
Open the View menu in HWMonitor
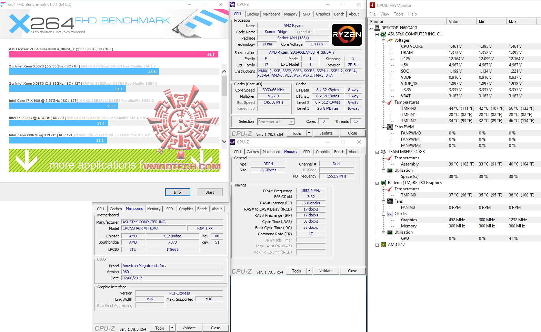[x=384, y=14]
